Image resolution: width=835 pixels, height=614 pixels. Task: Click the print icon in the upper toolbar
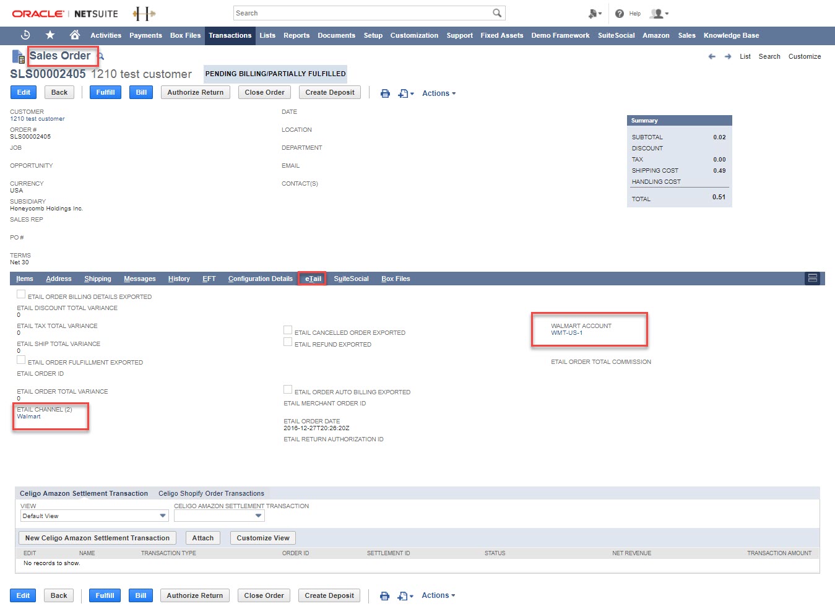pyautogui.click(x=385, y=93)
